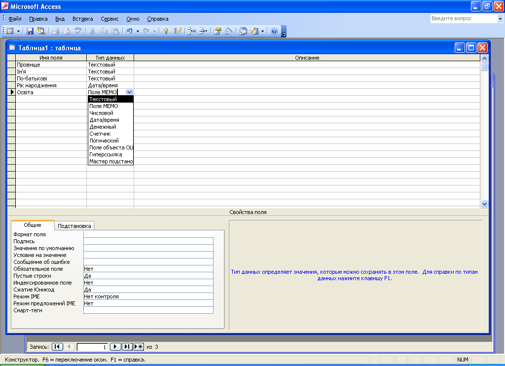505x366 pixels.
Task: Choose Поле МЕМО in the dropdown list
Action: (110, 106)
